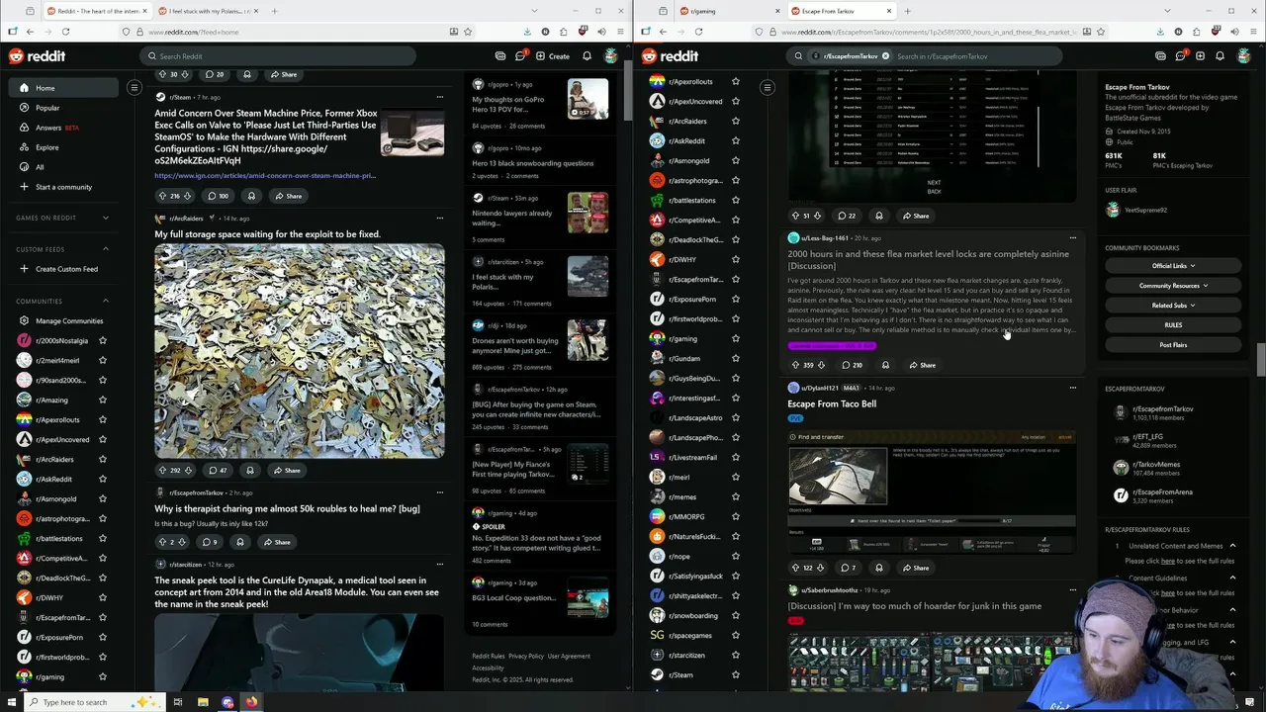
Task: Downvote the Steam Machine price post
Action: [x=187, y=196]
